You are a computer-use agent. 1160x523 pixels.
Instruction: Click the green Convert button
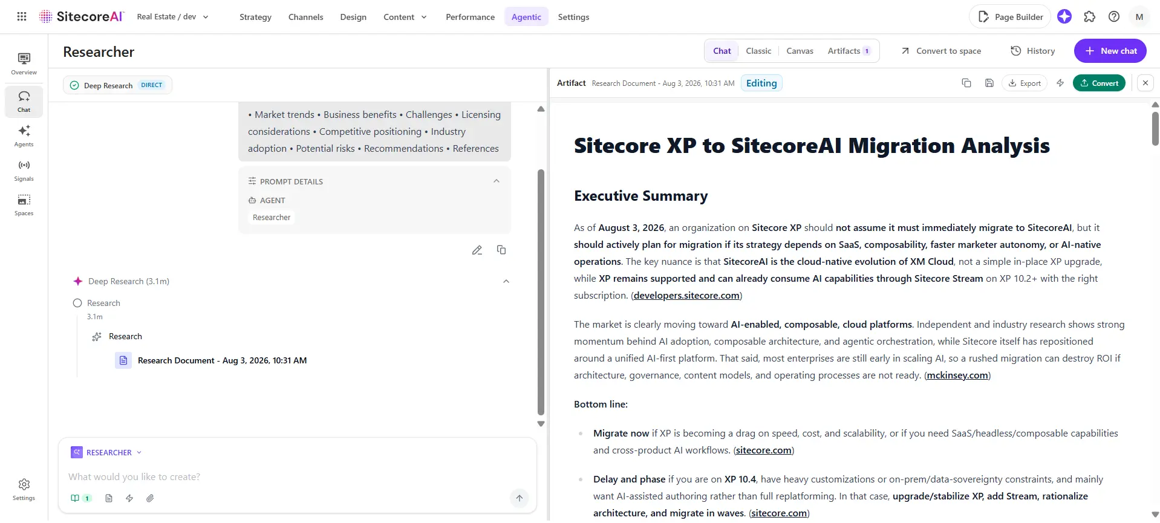[1099, 83]
